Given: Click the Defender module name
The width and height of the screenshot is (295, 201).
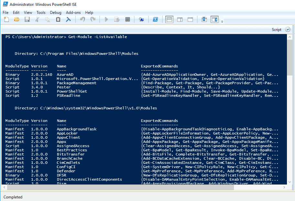Looking at the screenshot, I should (66, 171).
